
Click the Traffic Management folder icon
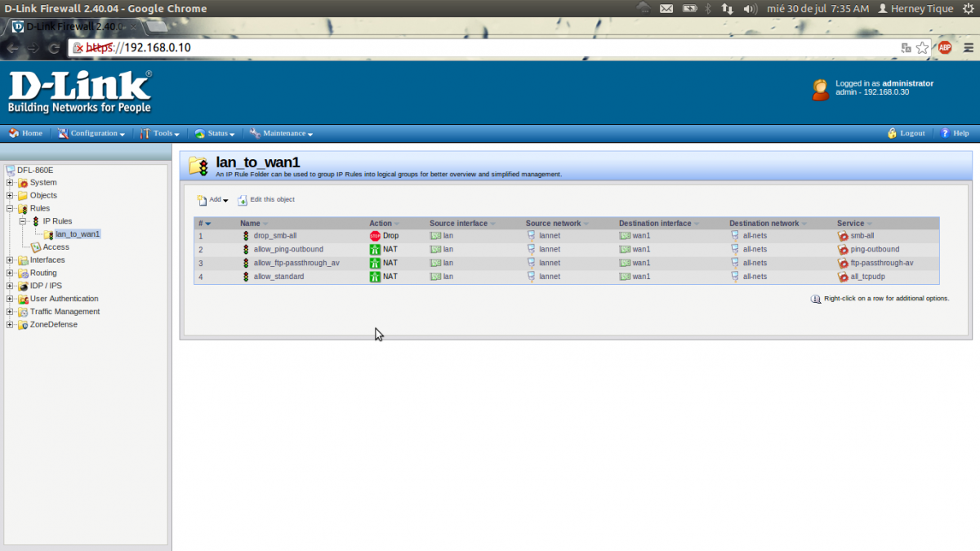[x=23, y=312]
